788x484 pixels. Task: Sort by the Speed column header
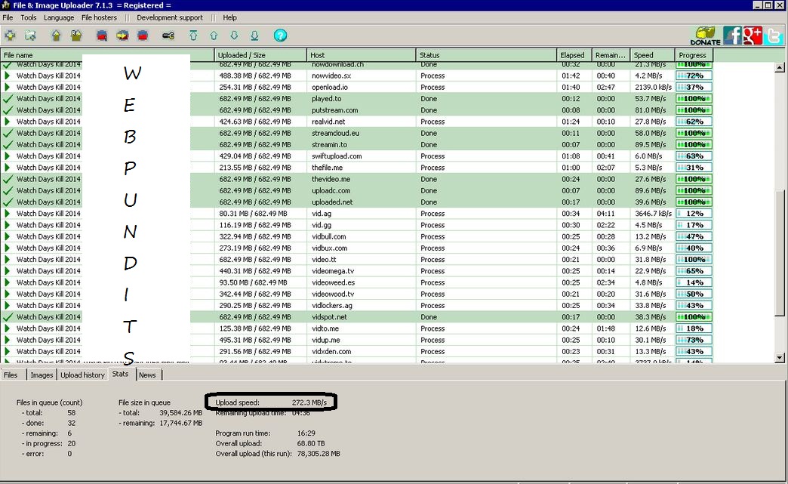click(652, 55)
